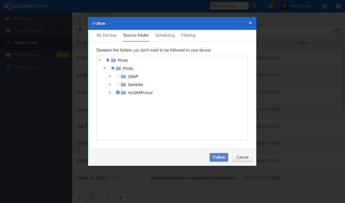Image resolution: width=345 pixels, height=203 pixels.
Task: Click the myQNAPcloud logo
Action: pyautogui.click(x=26, y=6)
